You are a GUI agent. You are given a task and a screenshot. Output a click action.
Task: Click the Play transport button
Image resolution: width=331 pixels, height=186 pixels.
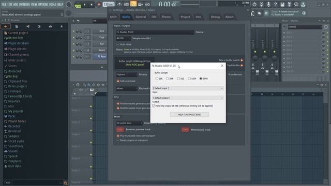(85, 5)
